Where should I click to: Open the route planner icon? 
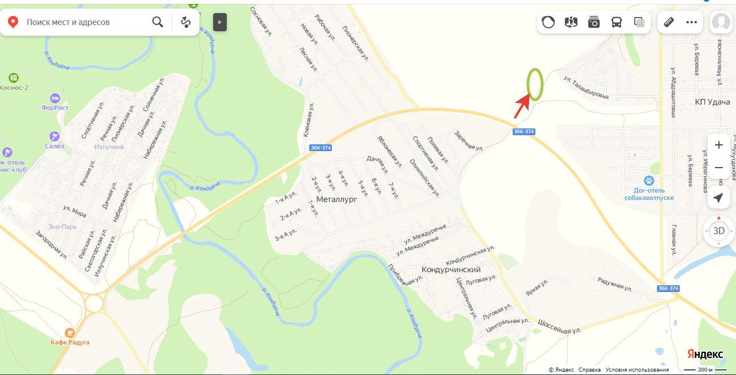tap(186, 22)
